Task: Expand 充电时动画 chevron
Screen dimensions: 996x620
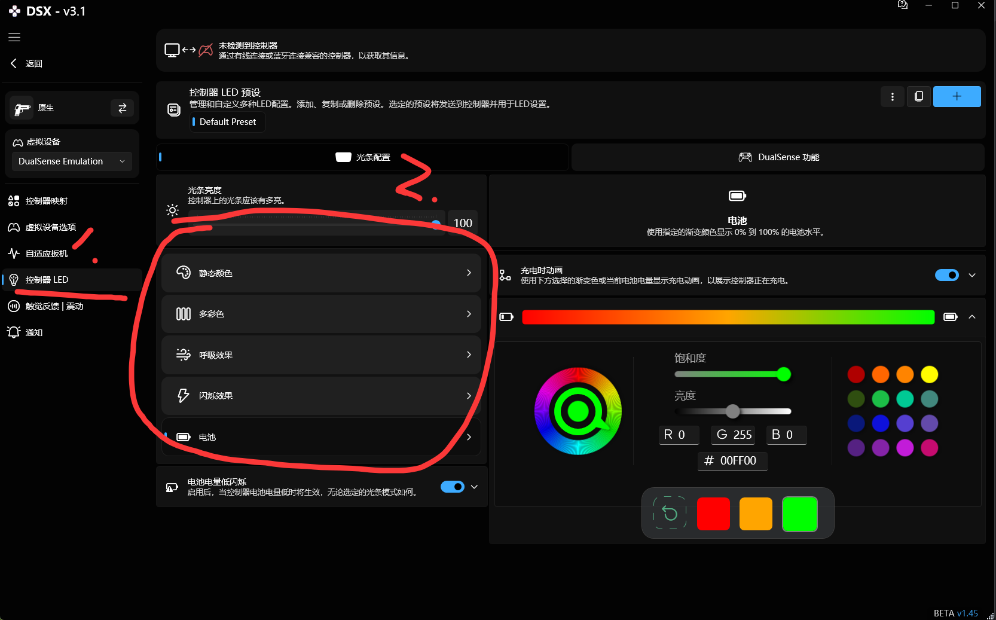Action: tap(972, 275)
